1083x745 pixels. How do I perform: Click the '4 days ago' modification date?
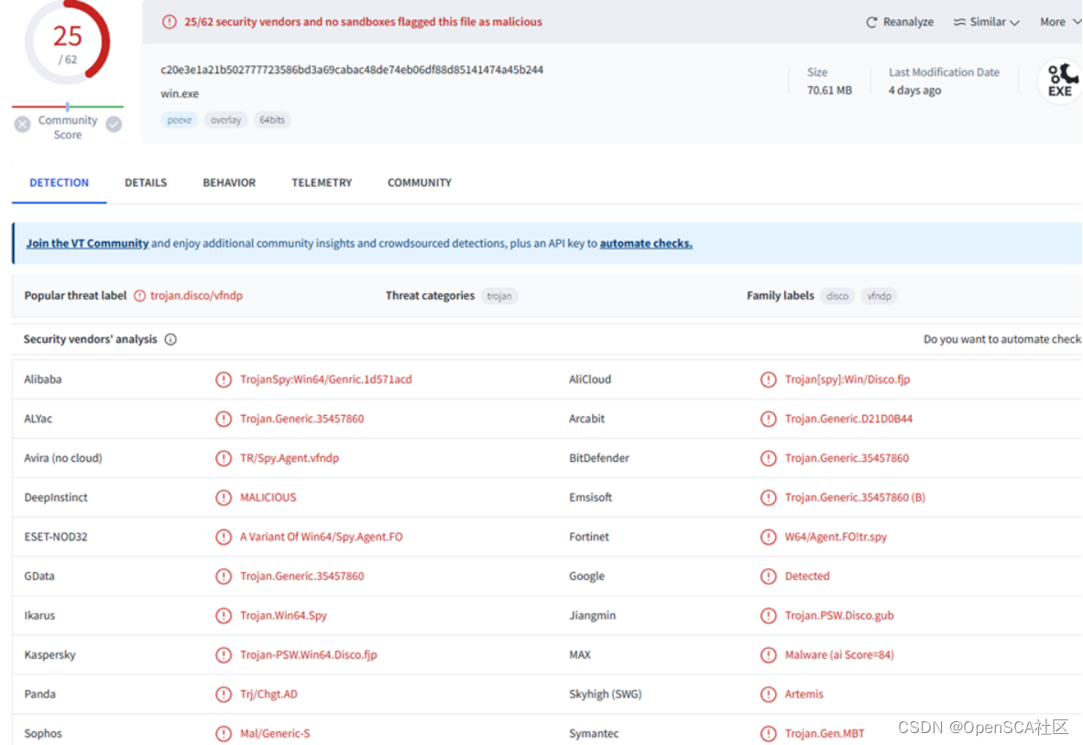(914, 91)
